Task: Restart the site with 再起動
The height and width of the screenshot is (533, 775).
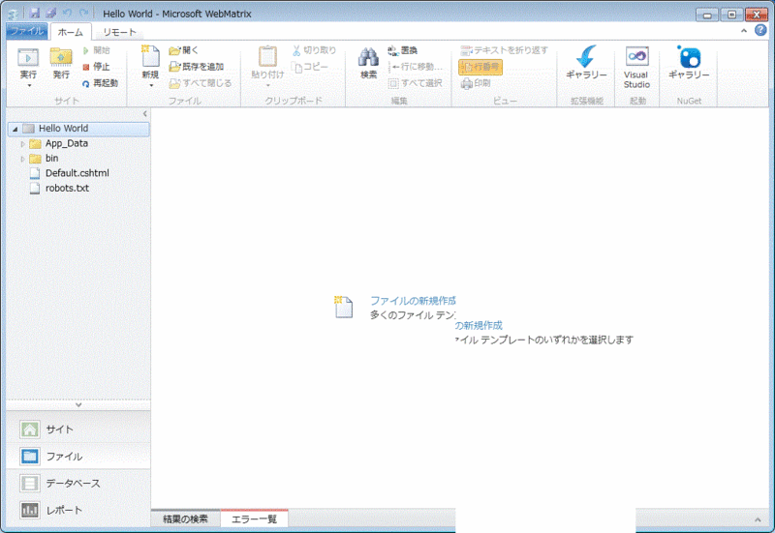Action: pyautogui.click(x=100, y=83)
